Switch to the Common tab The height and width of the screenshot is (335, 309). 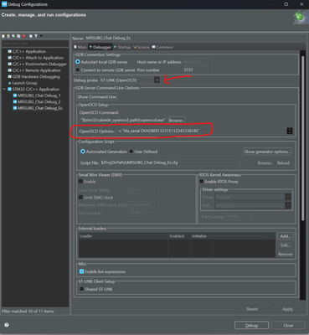tap(162, 47)
